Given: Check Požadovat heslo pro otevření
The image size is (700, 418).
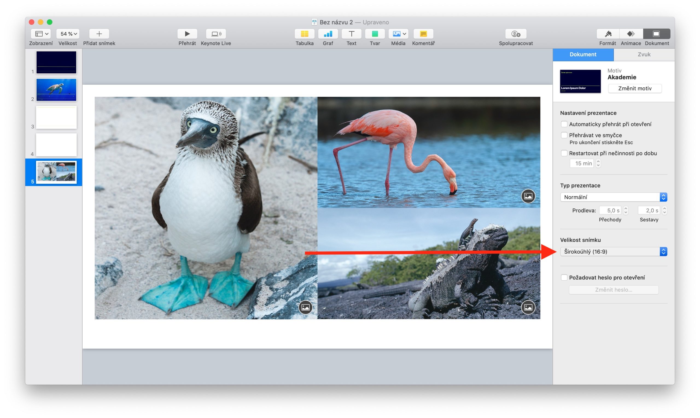Looking at the screenshot, I should click(564, 277).
